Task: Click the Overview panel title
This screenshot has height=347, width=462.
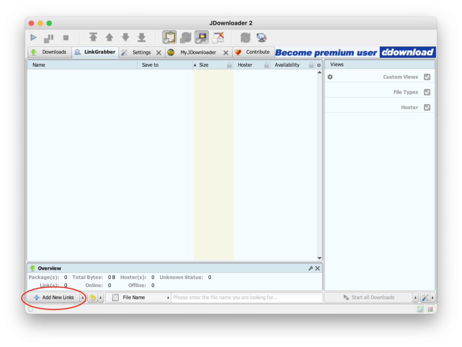Action: [x=50, y=268]
